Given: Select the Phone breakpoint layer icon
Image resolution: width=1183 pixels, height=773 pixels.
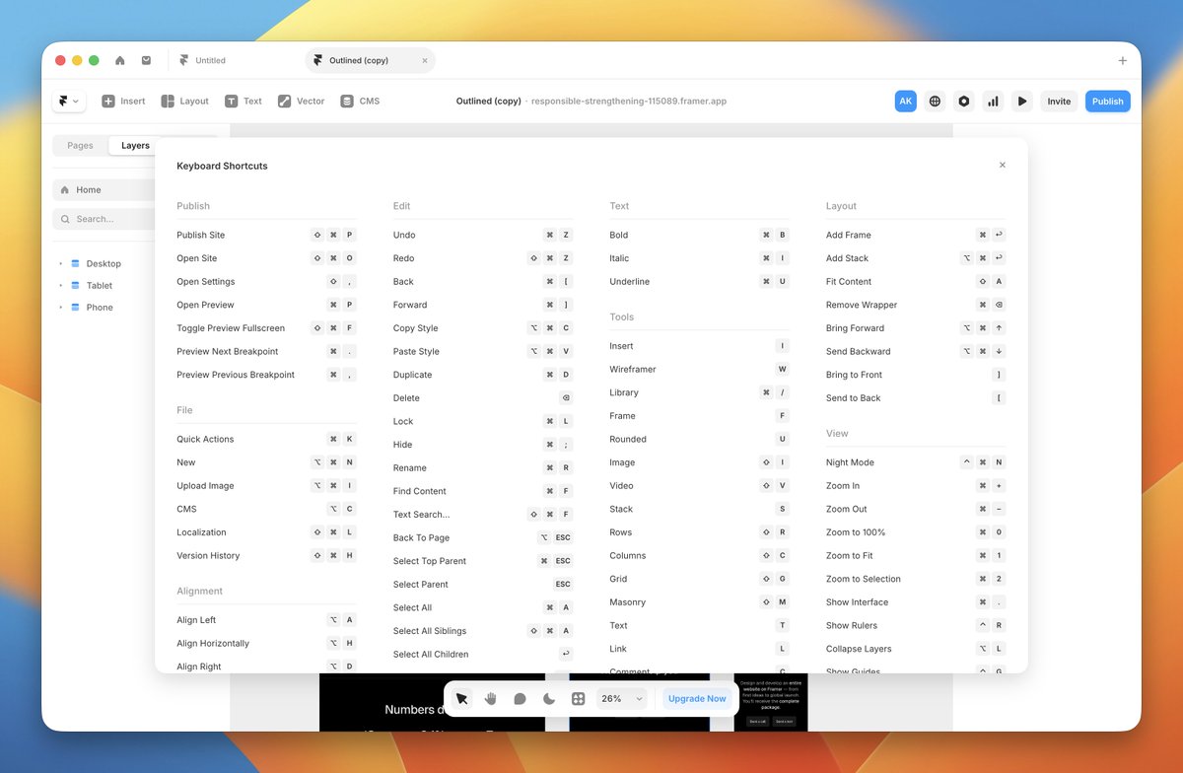Looking at the screenshot, I should [x=75, y=307].
